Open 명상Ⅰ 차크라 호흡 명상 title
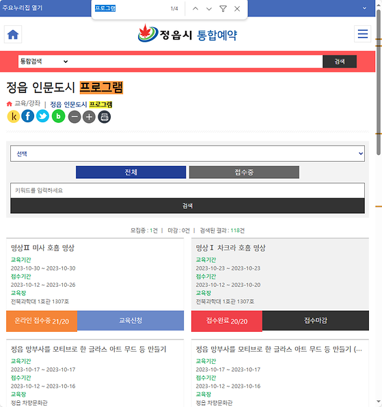 click(x=230, y=248)
